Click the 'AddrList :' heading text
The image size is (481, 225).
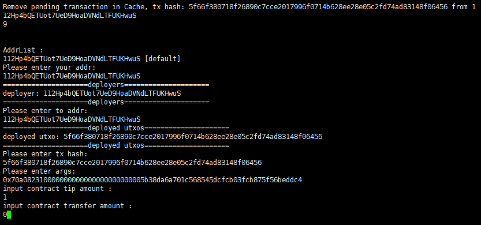click(x=23, y=50)
